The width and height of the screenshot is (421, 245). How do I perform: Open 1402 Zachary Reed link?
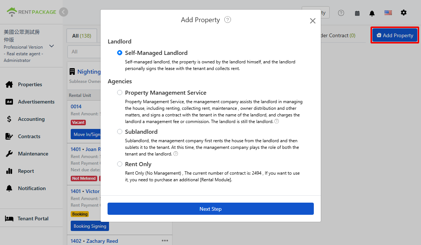(x=94, y=241)
